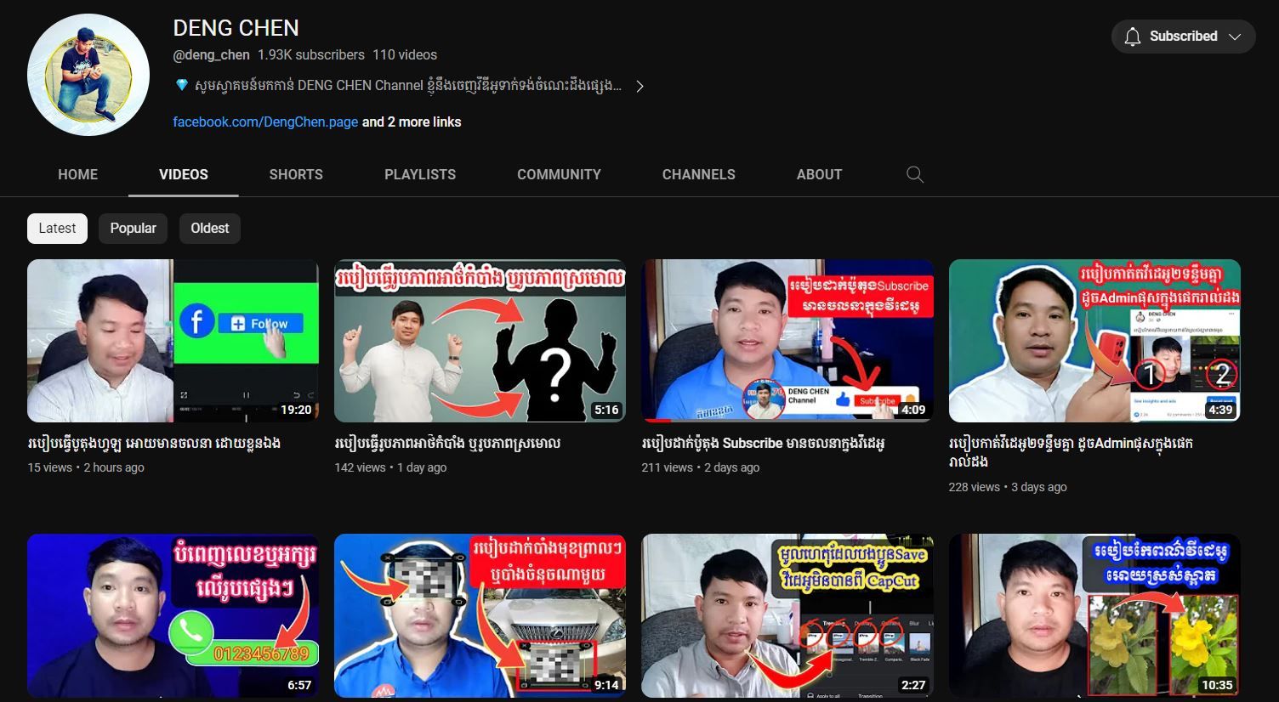Click the channel description text with diamond emoji
This screenshot has width=1279, height=702.
pyautogui.click(x=398, y=86)
